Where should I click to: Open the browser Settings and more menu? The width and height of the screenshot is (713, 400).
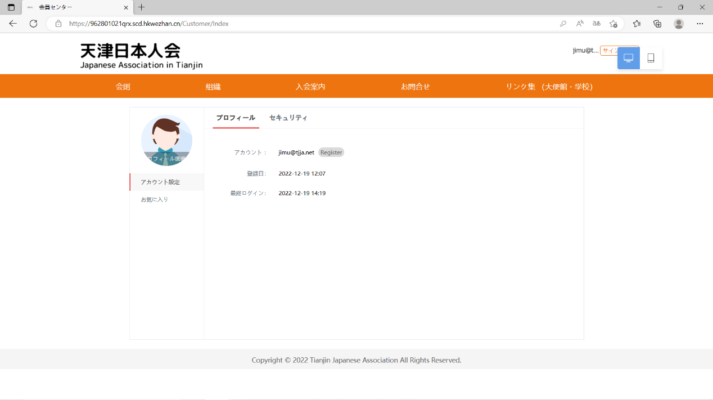pos(700,24)
